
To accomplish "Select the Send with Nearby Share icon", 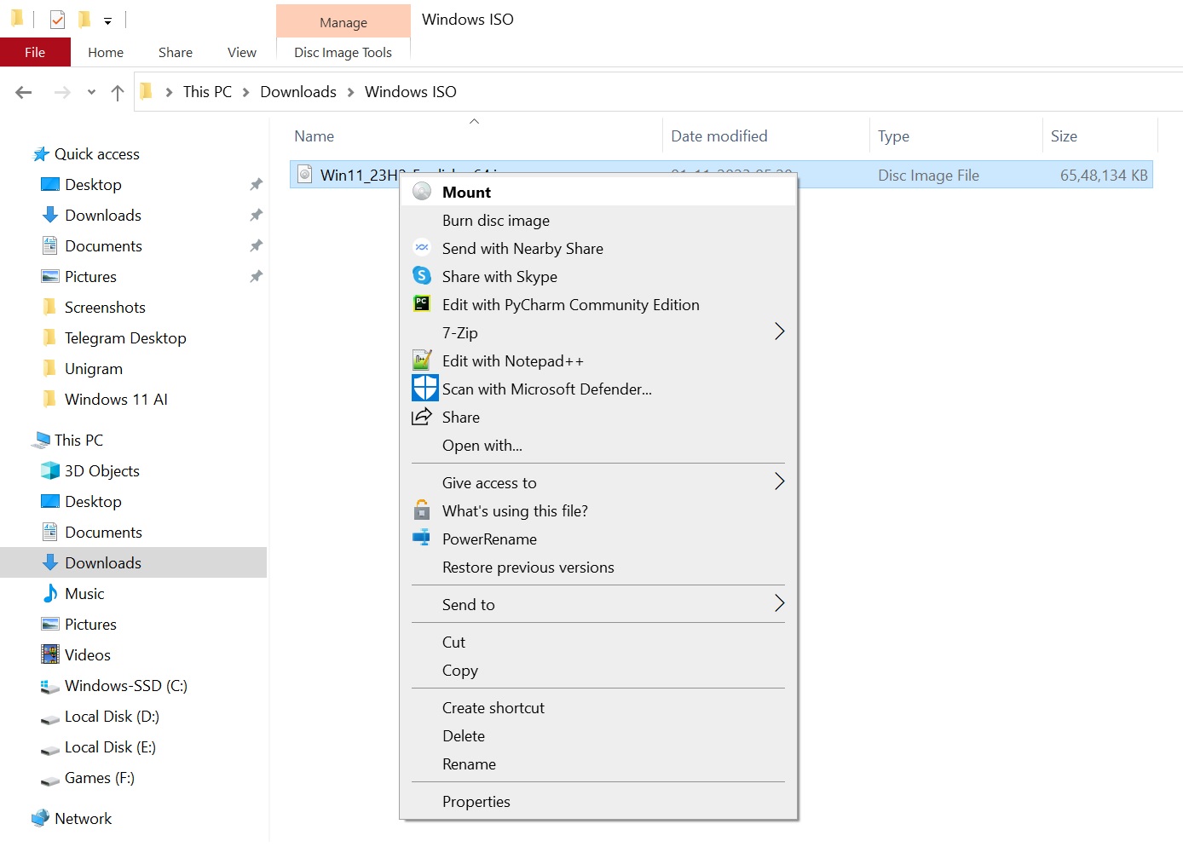I will tap(422, 248).
